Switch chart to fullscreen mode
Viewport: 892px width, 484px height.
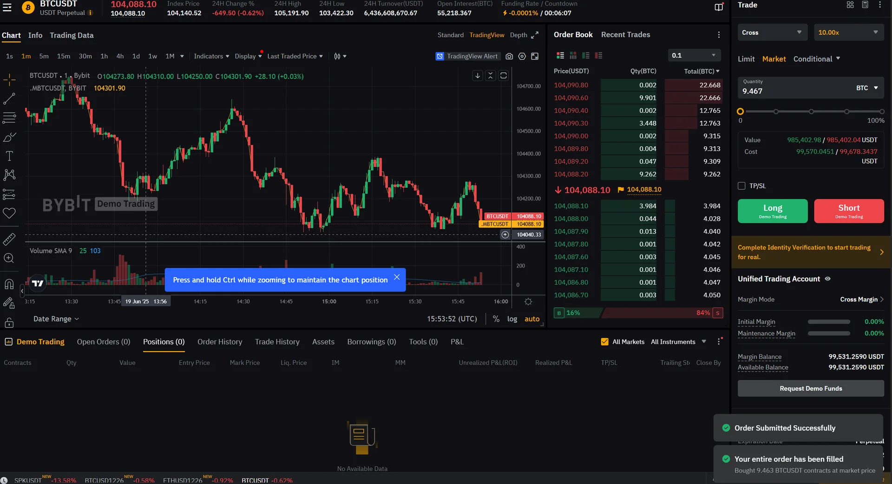pyautogui.click(x=535, y=56)
